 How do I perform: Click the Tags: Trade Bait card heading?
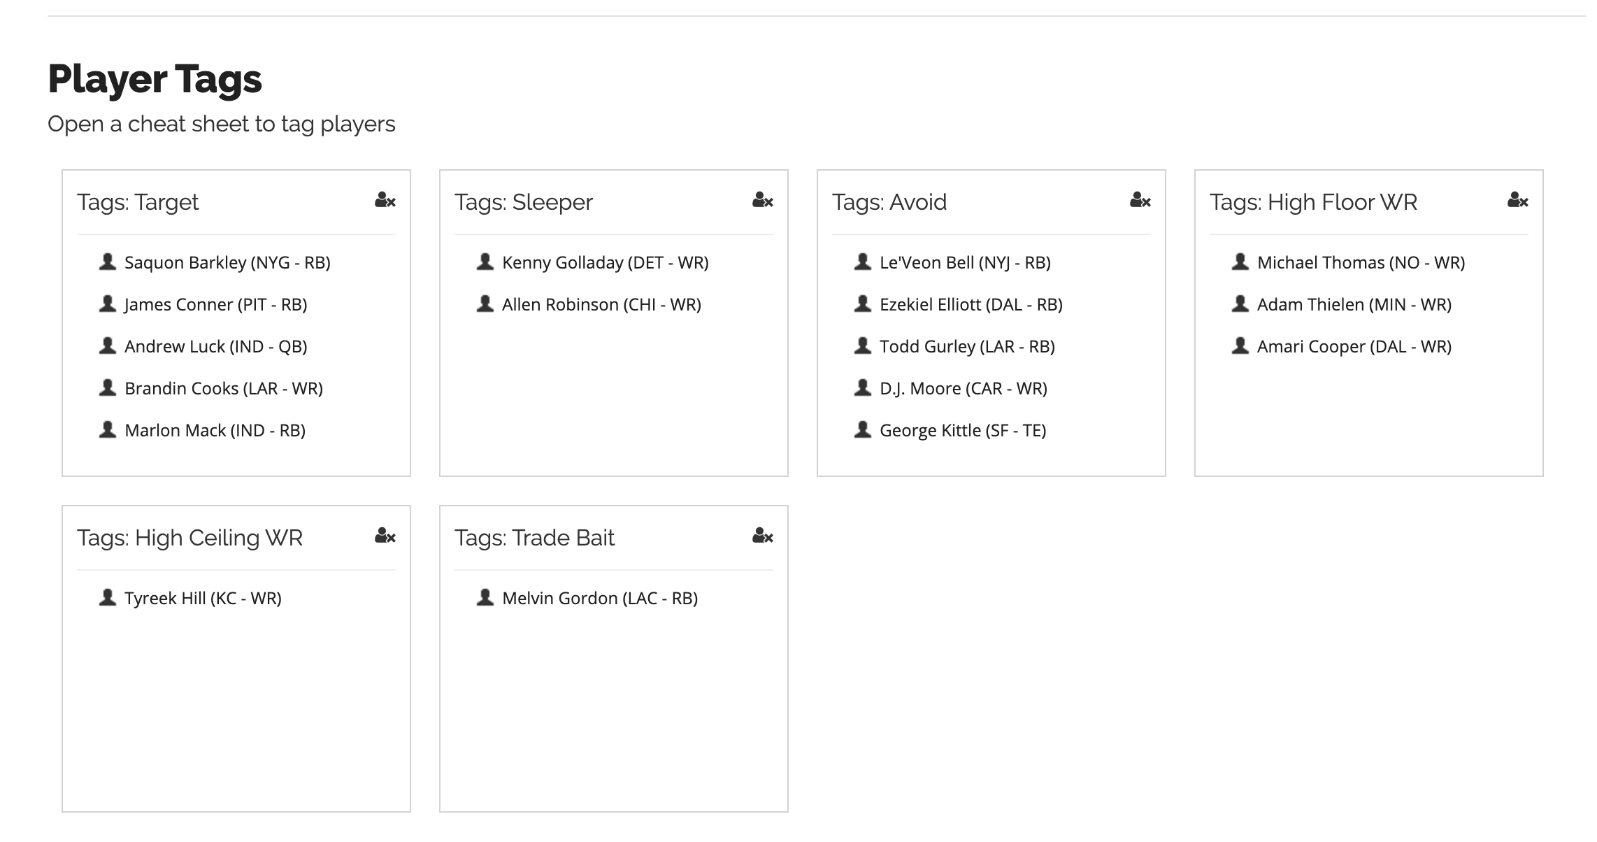tap(534, 537)
